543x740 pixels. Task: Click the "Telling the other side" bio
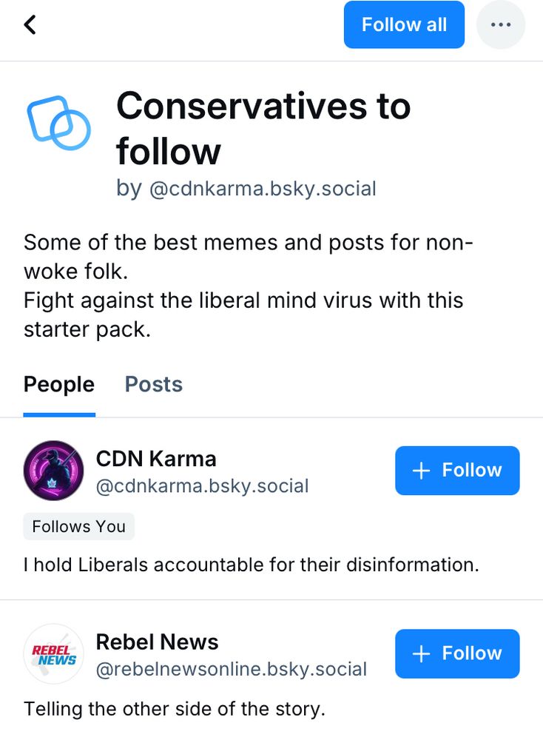tap(175, 709)
